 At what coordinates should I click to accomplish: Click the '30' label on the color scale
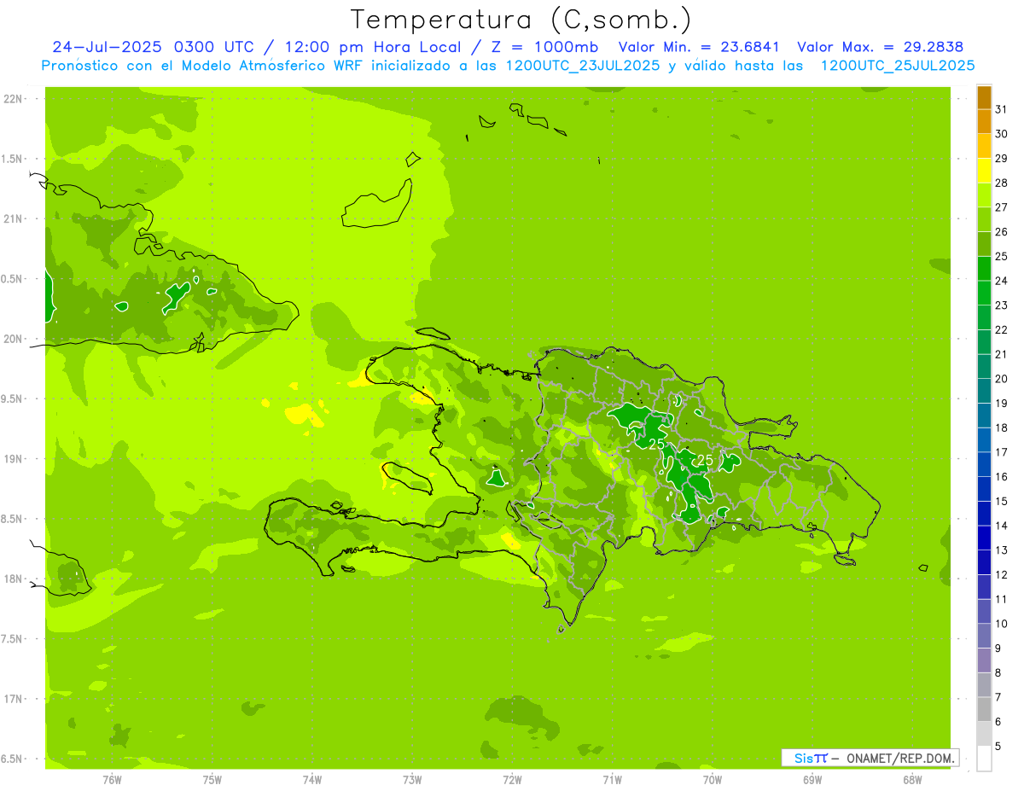click(x=1002, y=134)
